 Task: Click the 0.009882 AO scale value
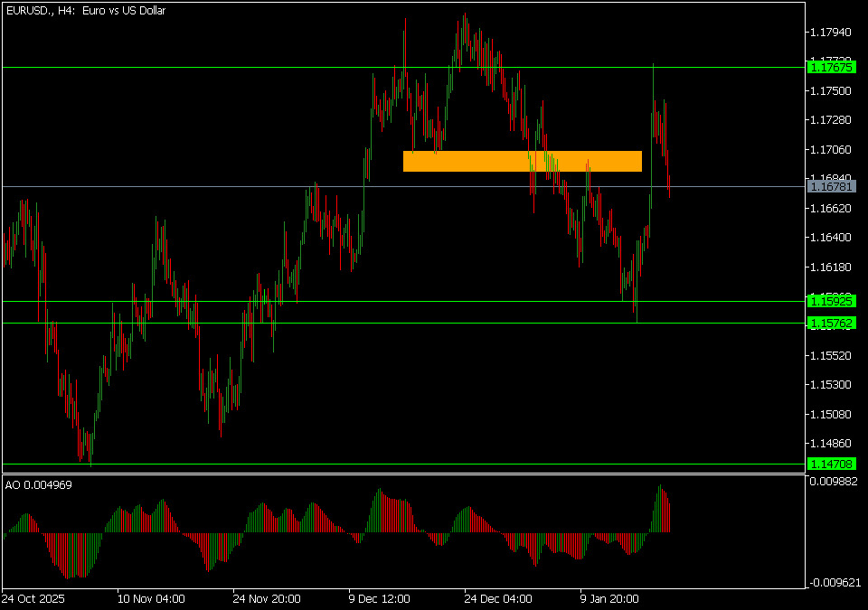tap(833, 483)
